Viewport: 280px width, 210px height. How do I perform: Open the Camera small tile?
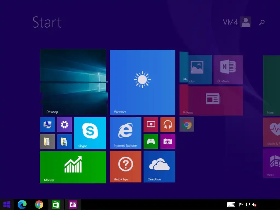(x=168, y=141)
